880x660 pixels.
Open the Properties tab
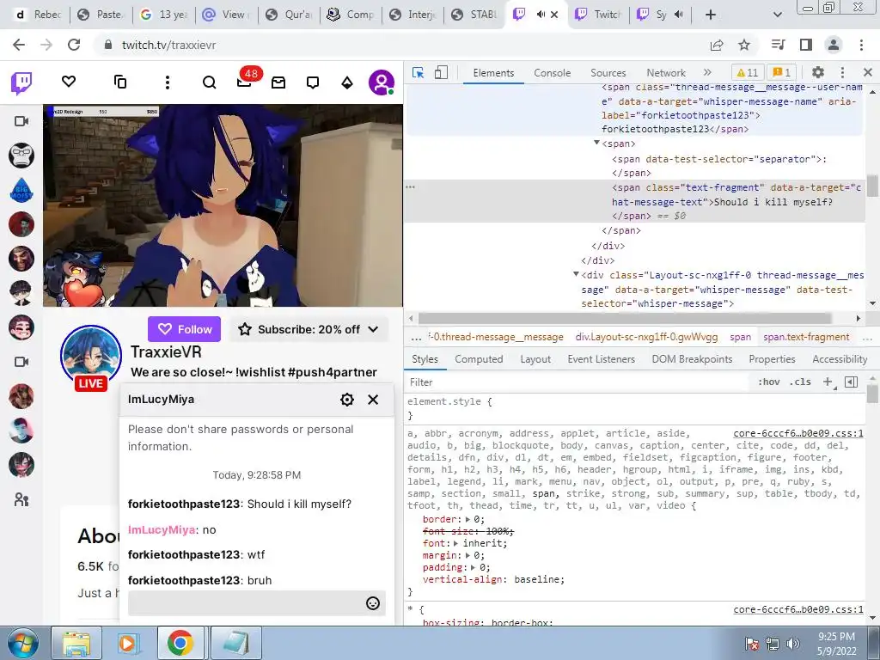772,359
